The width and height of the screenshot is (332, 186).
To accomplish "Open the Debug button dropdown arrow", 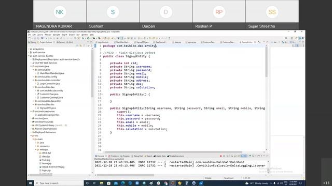I will click(x=85, y=38).
